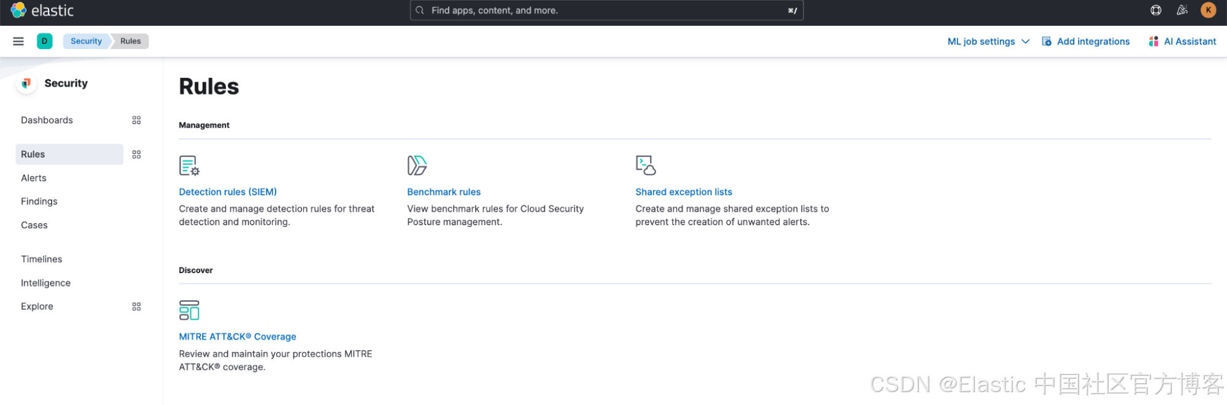Click the Shared exception lists icon
Image resolution: width=1227 pixels, height=405 pixels.
pos(646,166)
